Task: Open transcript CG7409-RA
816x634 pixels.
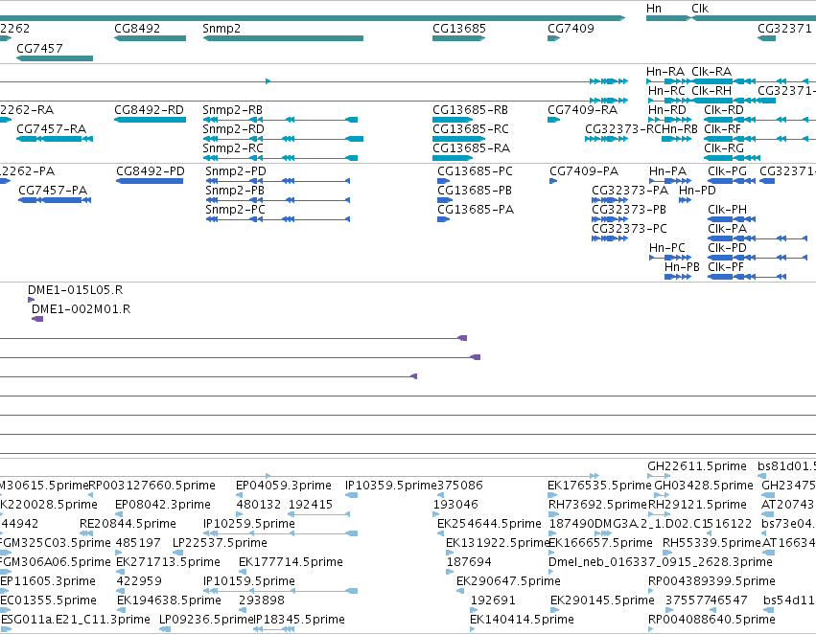Action: [582, 110]
